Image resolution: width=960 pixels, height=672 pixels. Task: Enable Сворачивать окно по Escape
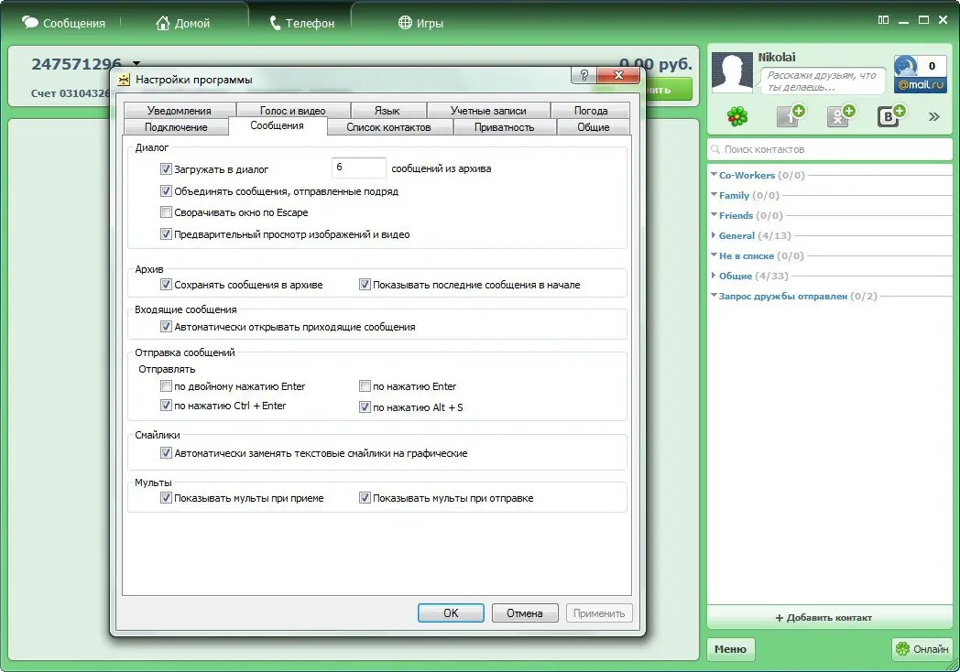pyautogui.click(x=166, y=212)
